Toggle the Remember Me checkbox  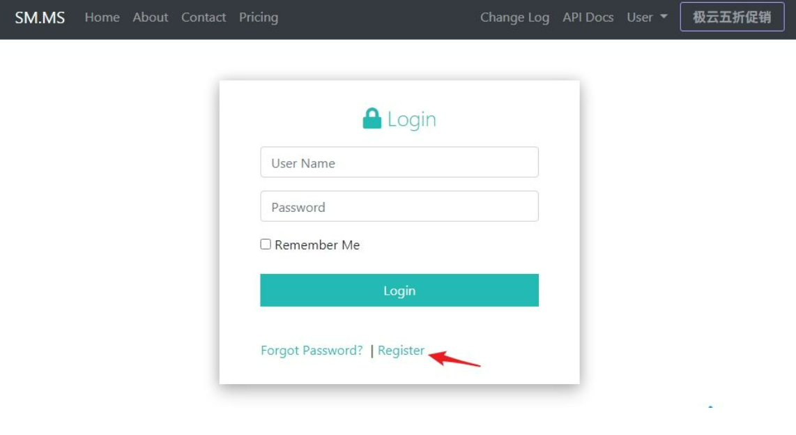tap(266, 244)
